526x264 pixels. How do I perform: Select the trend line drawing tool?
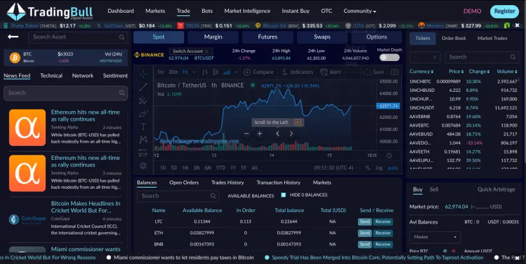click(143, 87)
